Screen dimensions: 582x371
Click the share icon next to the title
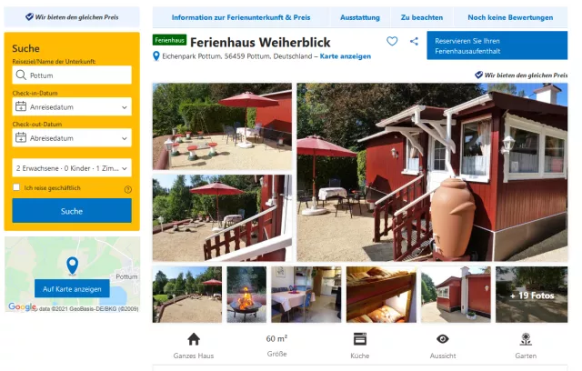pos(414,41)
